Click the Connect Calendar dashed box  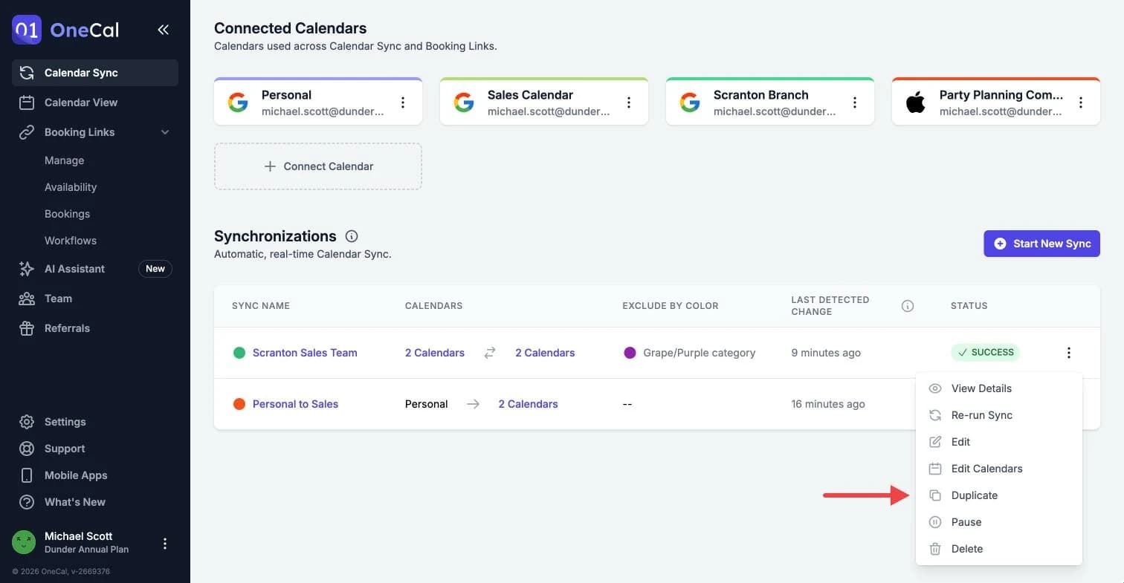[x=318, y=166]
